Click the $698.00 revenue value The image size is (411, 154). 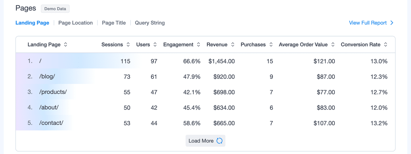coord(224,92)
